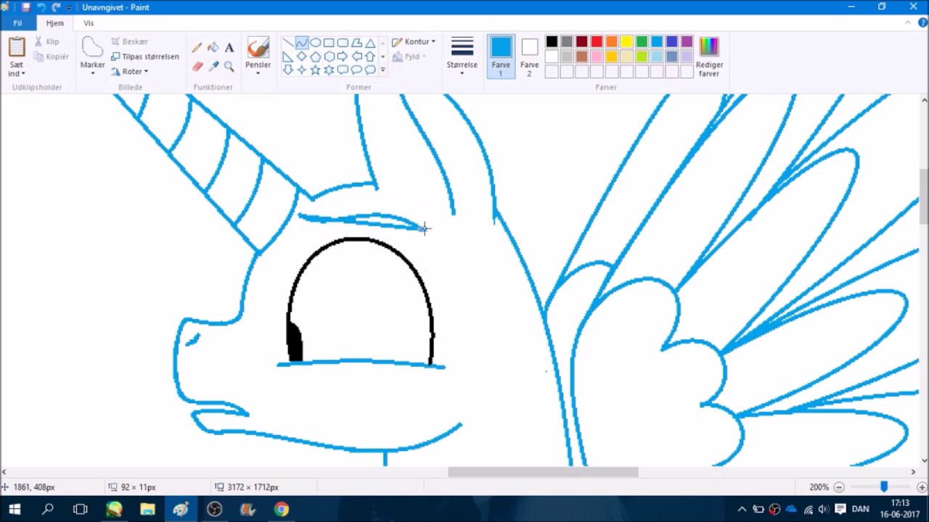
Task: Select the Triangle shape
Action: (370, 43)
